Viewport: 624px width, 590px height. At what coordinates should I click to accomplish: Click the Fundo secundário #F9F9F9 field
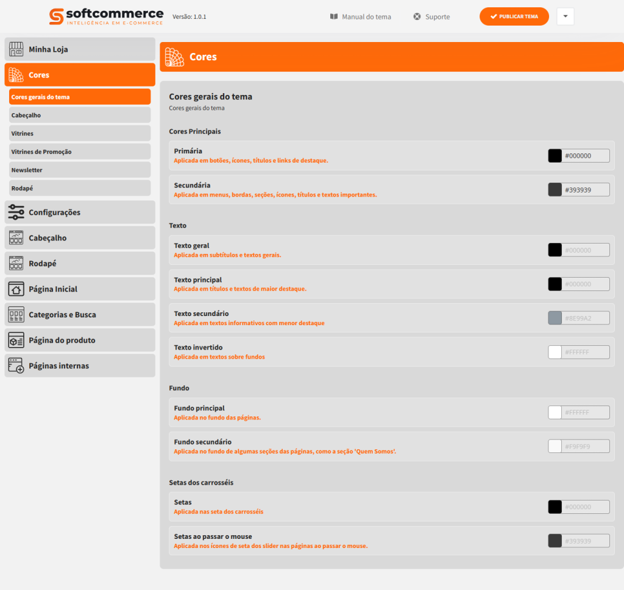click(586, 446)
